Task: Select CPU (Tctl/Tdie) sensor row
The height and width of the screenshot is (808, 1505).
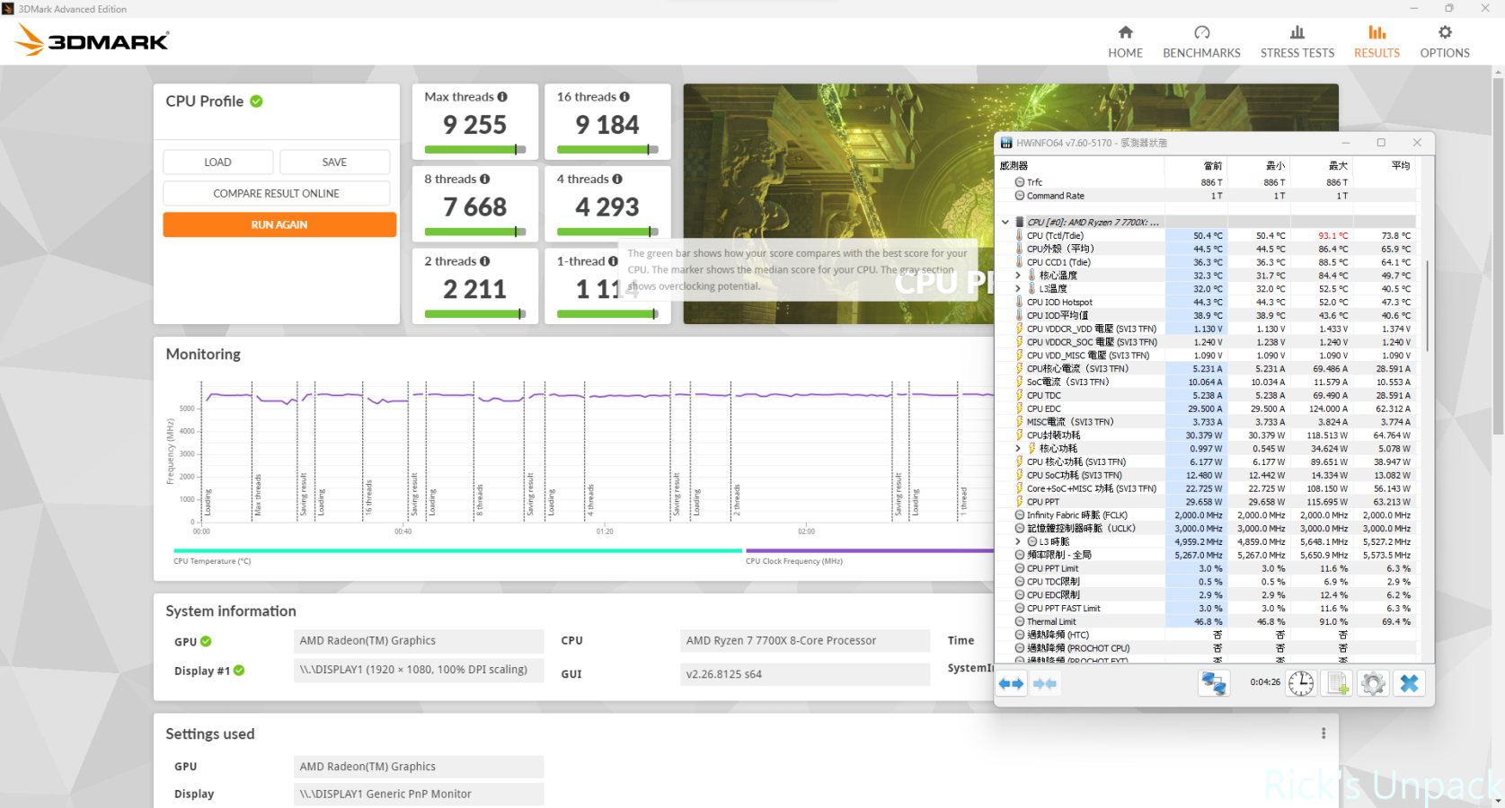Action: (1206, 236)
